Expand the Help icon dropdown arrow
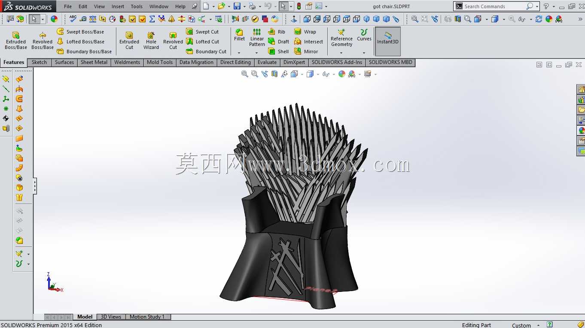Screen dimensions: 585x328 pyautogui.click(x=554, y=6)
